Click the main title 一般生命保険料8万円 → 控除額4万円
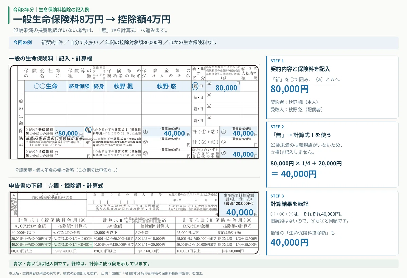Viewport: 407px width, 278px height. click(92, 19)
